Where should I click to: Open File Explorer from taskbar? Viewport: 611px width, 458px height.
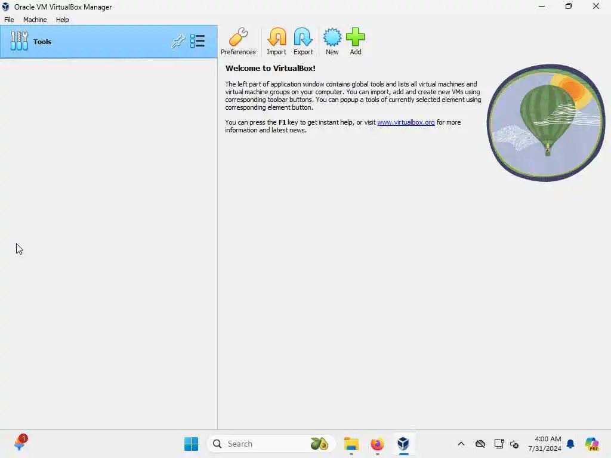click(351, 444)
